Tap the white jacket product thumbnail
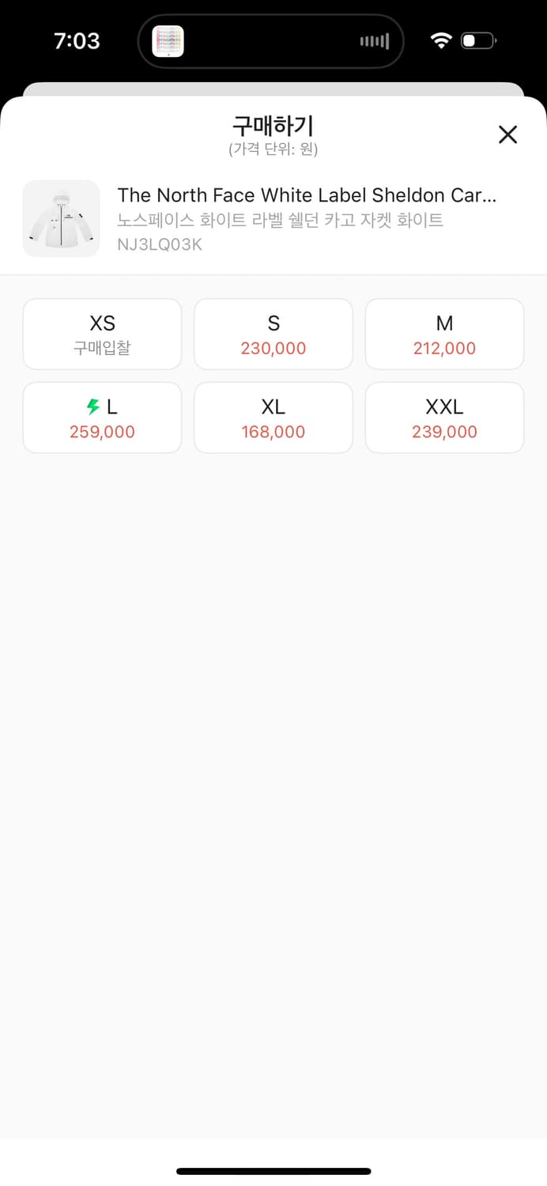Screen dimensions: 547x1186 click(x=62, y=218)
